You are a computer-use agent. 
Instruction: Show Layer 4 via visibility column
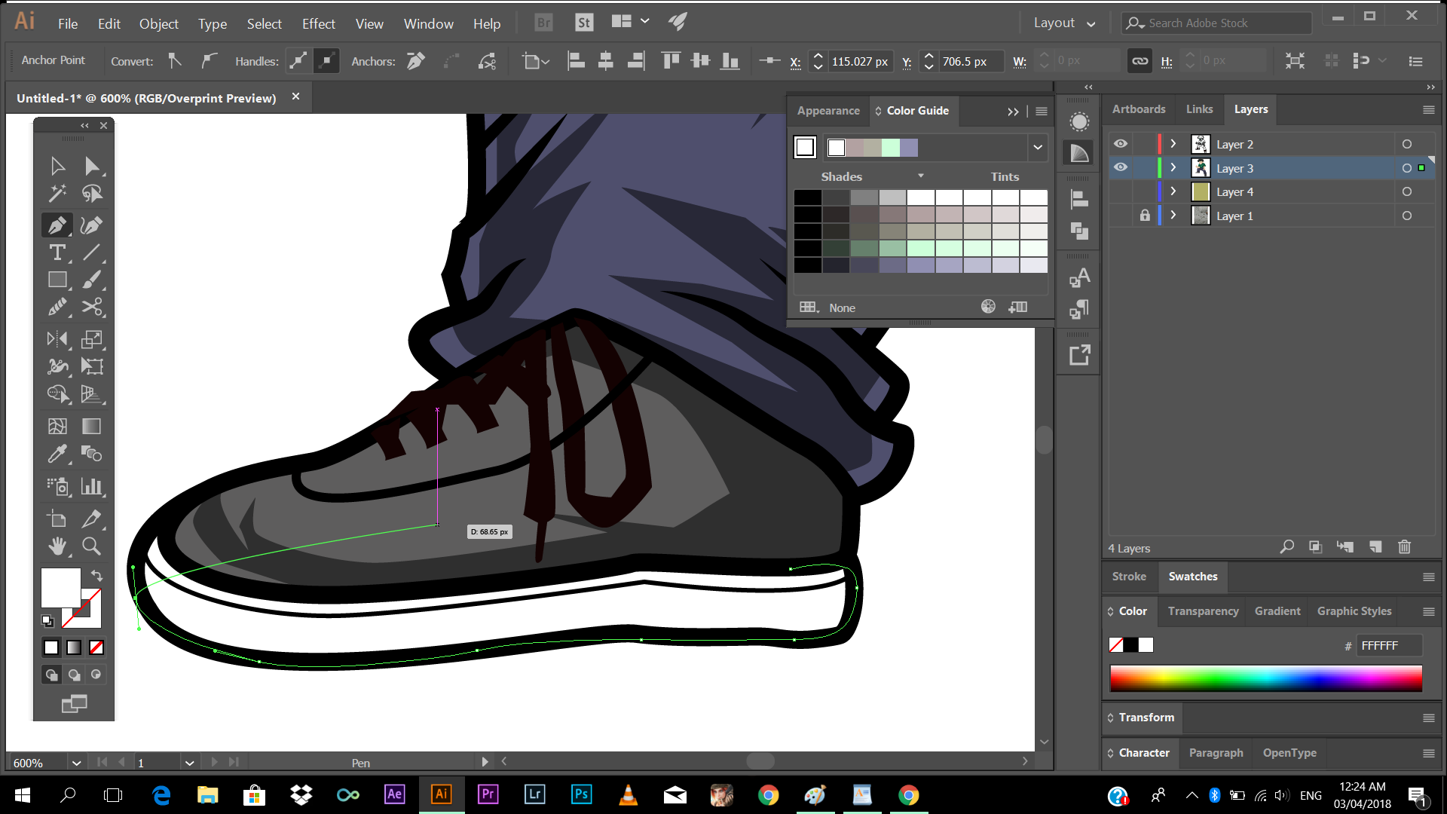(1121, 191)
